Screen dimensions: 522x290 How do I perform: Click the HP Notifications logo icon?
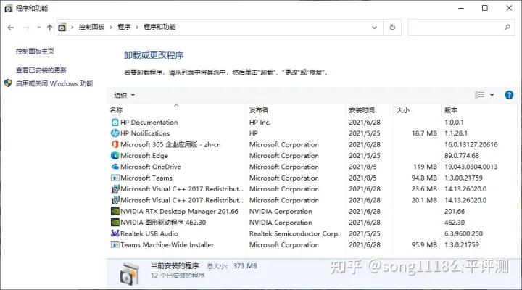tap(115, 133)
